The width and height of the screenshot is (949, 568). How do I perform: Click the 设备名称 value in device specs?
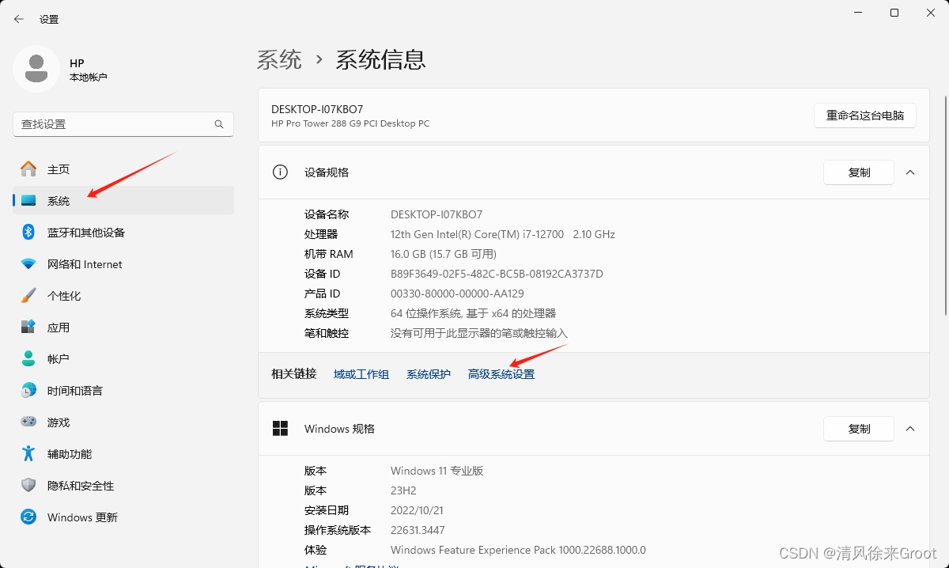tap(437, 214)
